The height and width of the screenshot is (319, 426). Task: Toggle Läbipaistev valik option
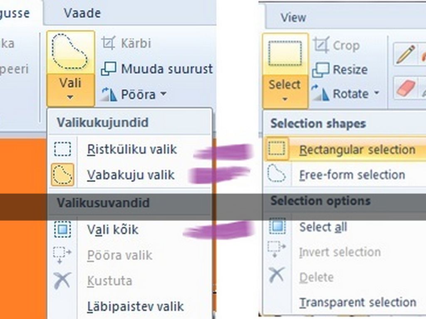pos(135,307)
